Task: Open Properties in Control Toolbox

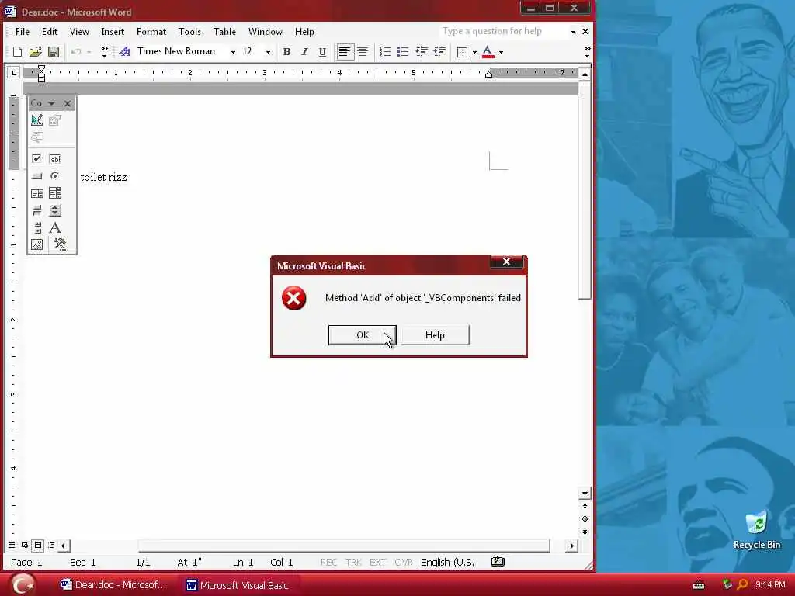Action: (55, 120)
